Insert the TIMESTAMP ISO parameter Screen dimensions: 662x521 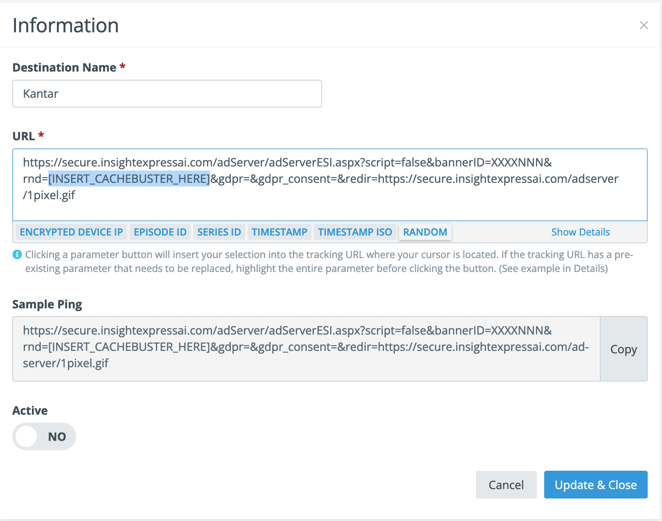point(355,232)
